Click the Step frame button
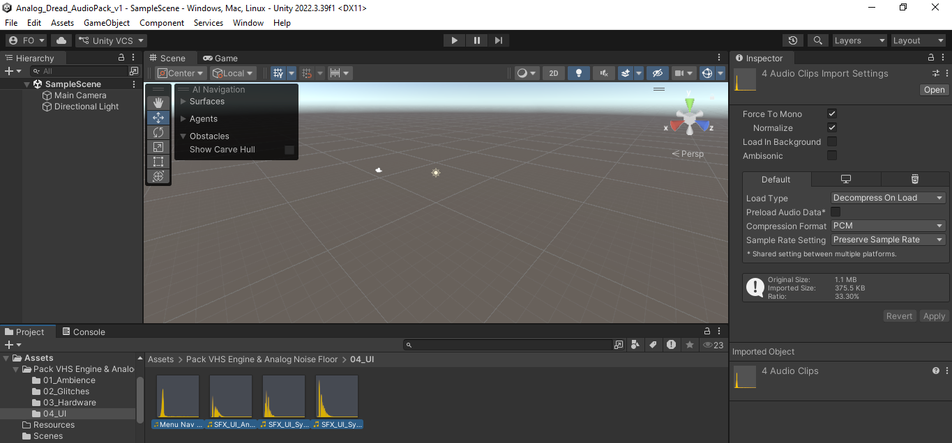 [498, 40]
